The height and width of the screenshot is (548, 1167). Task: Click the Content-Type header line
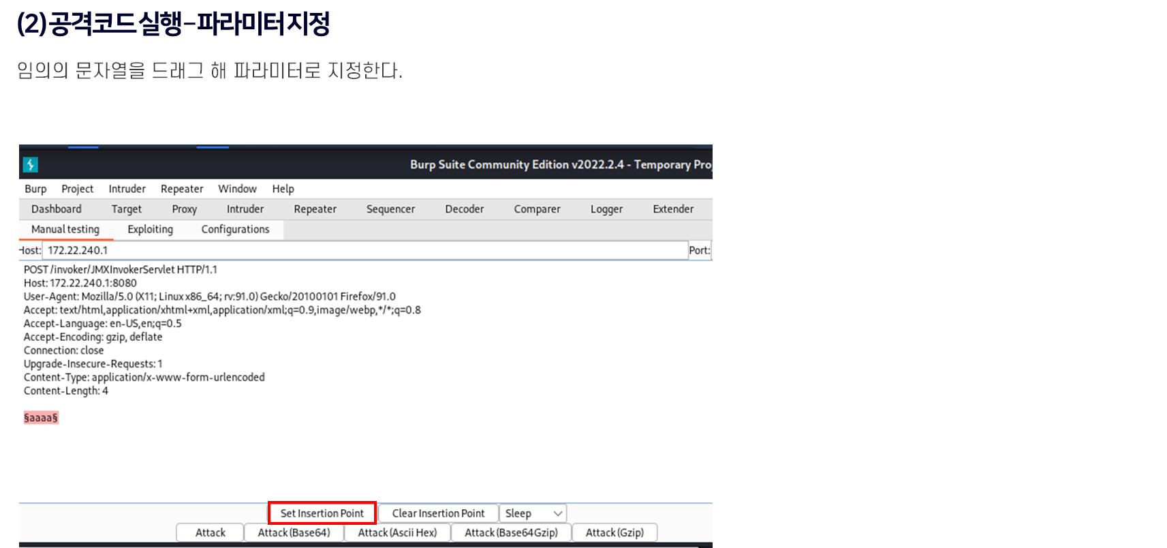[144, 377]
